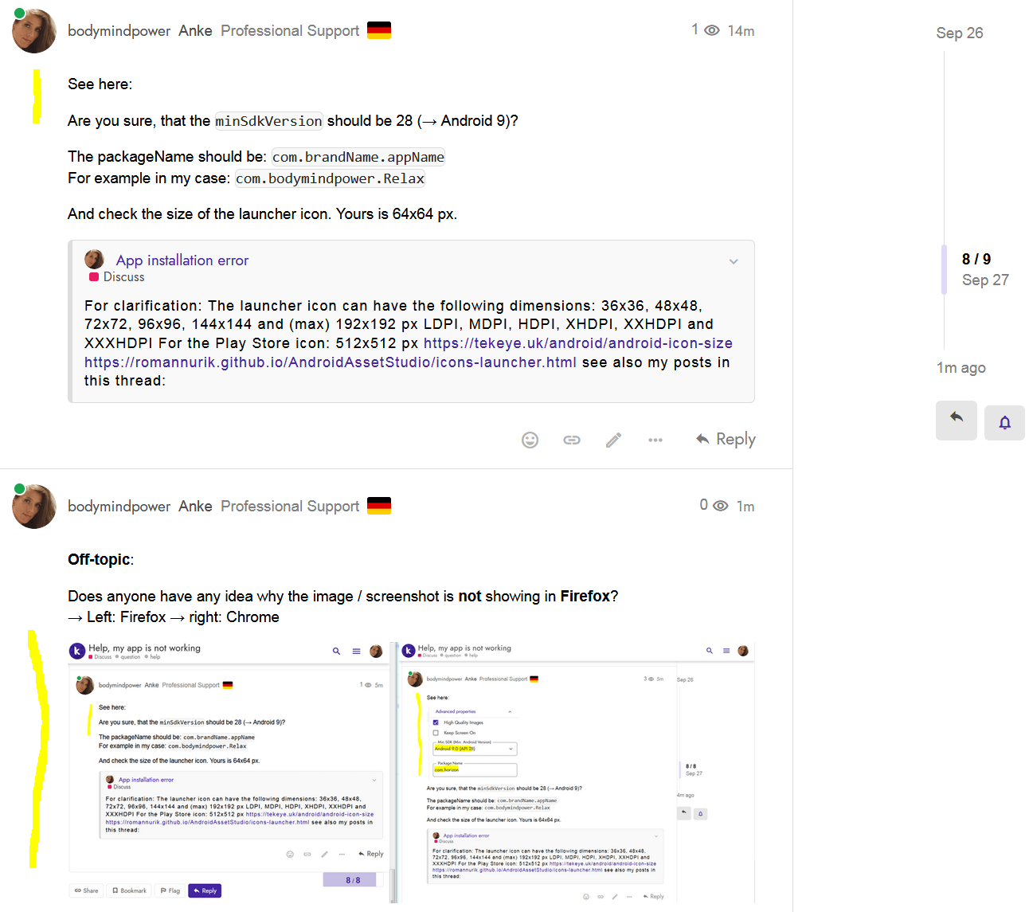Jump to Sep 26 at the timeline top
The height and width of the screenshot is (912, 1029).
click(x=960, y=33)
